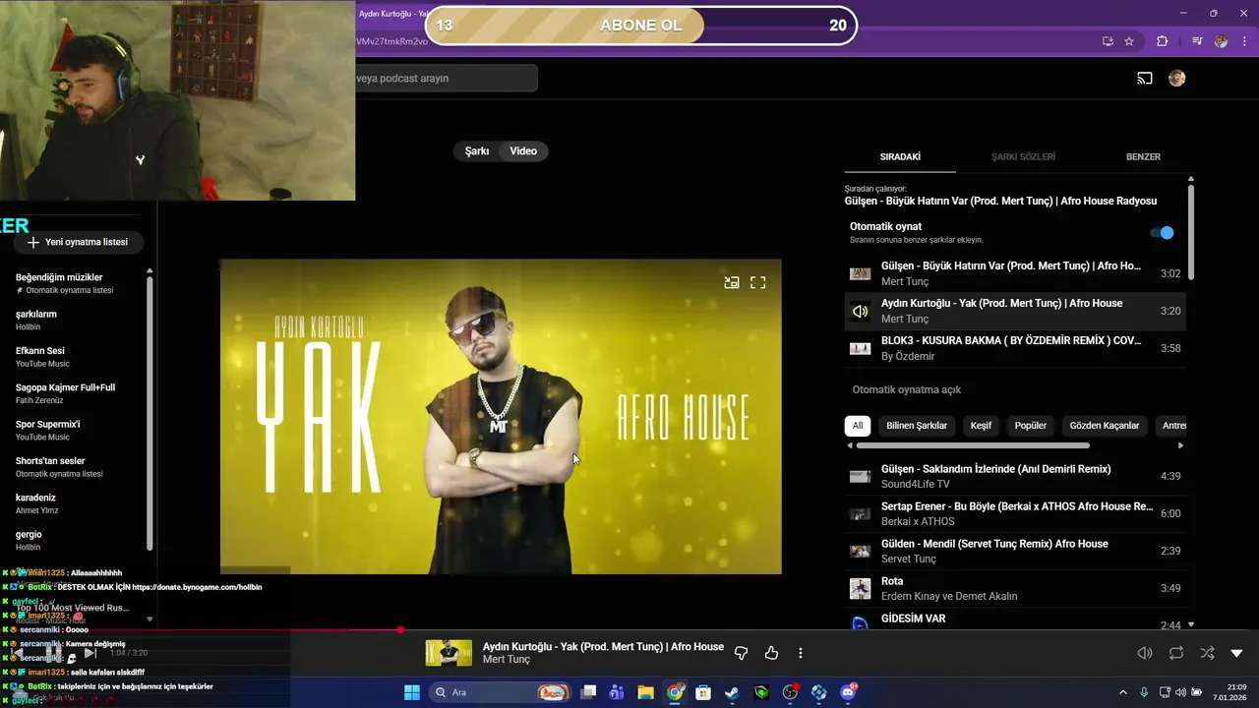This screenshot has height=708, width=1259.
Task: Play Sertap Erener - Bu Böyle track
Action: pyautogui.click(x=1015, y=513)
